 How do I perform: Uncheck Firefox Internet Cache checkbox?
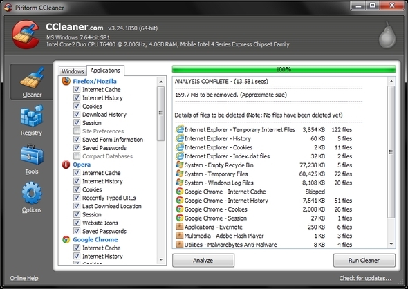(x=77, y=89)
